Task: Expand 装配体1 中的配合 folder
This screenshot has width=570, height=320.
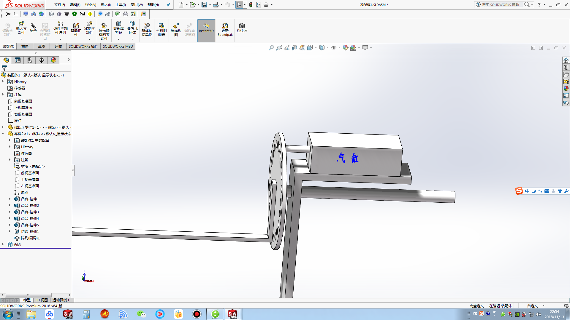Action: pos(10,140)
